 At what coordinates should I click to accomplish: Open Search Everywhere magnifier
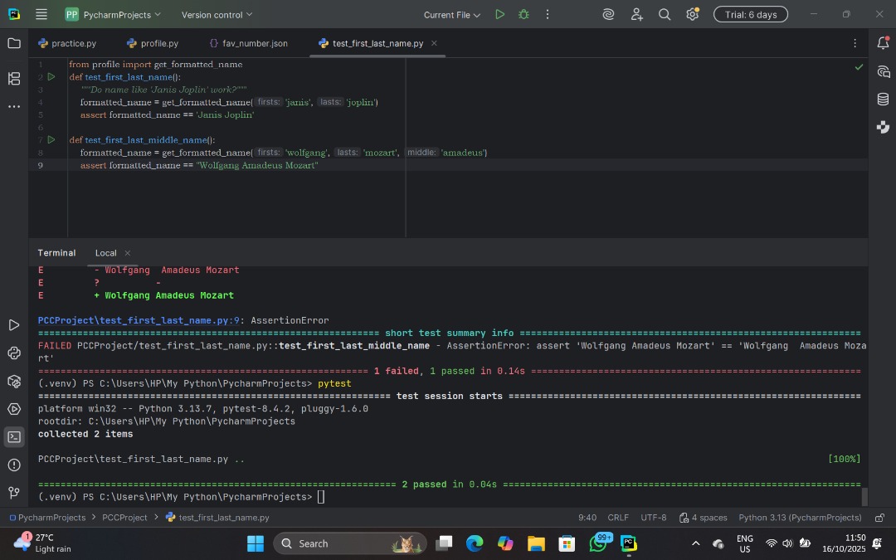(664, 14)
